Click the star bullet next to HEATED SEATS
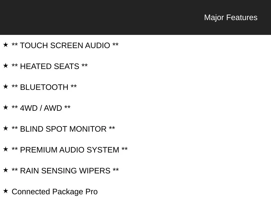The width and height of the screenshot is (271, 203). [x=6, y=66]
